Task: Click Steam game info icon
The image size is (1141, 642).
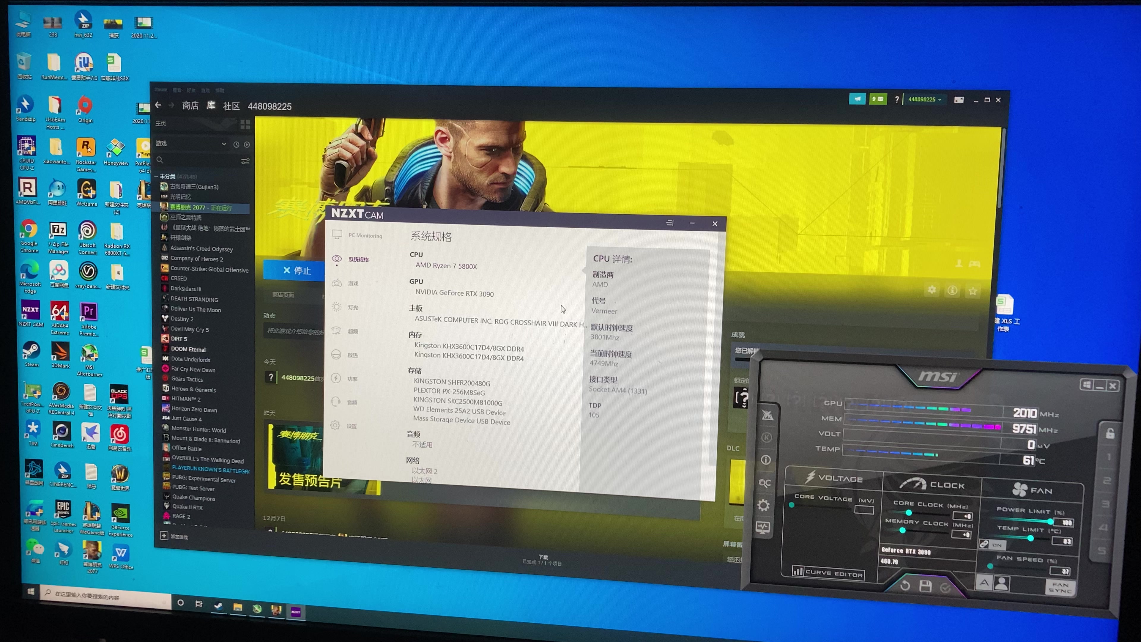Action: pos(952,290)
